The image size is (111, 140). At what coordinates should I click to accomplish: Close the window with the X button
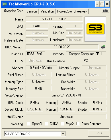pos(107,4)
